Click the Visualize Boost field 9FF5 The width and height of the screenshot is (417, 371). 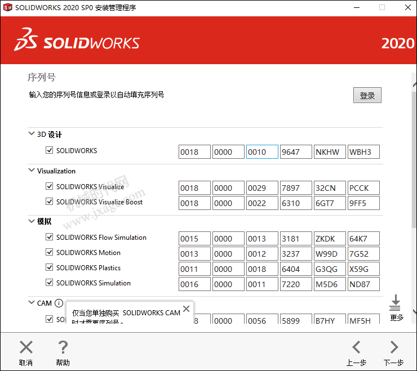click(363, 203)
